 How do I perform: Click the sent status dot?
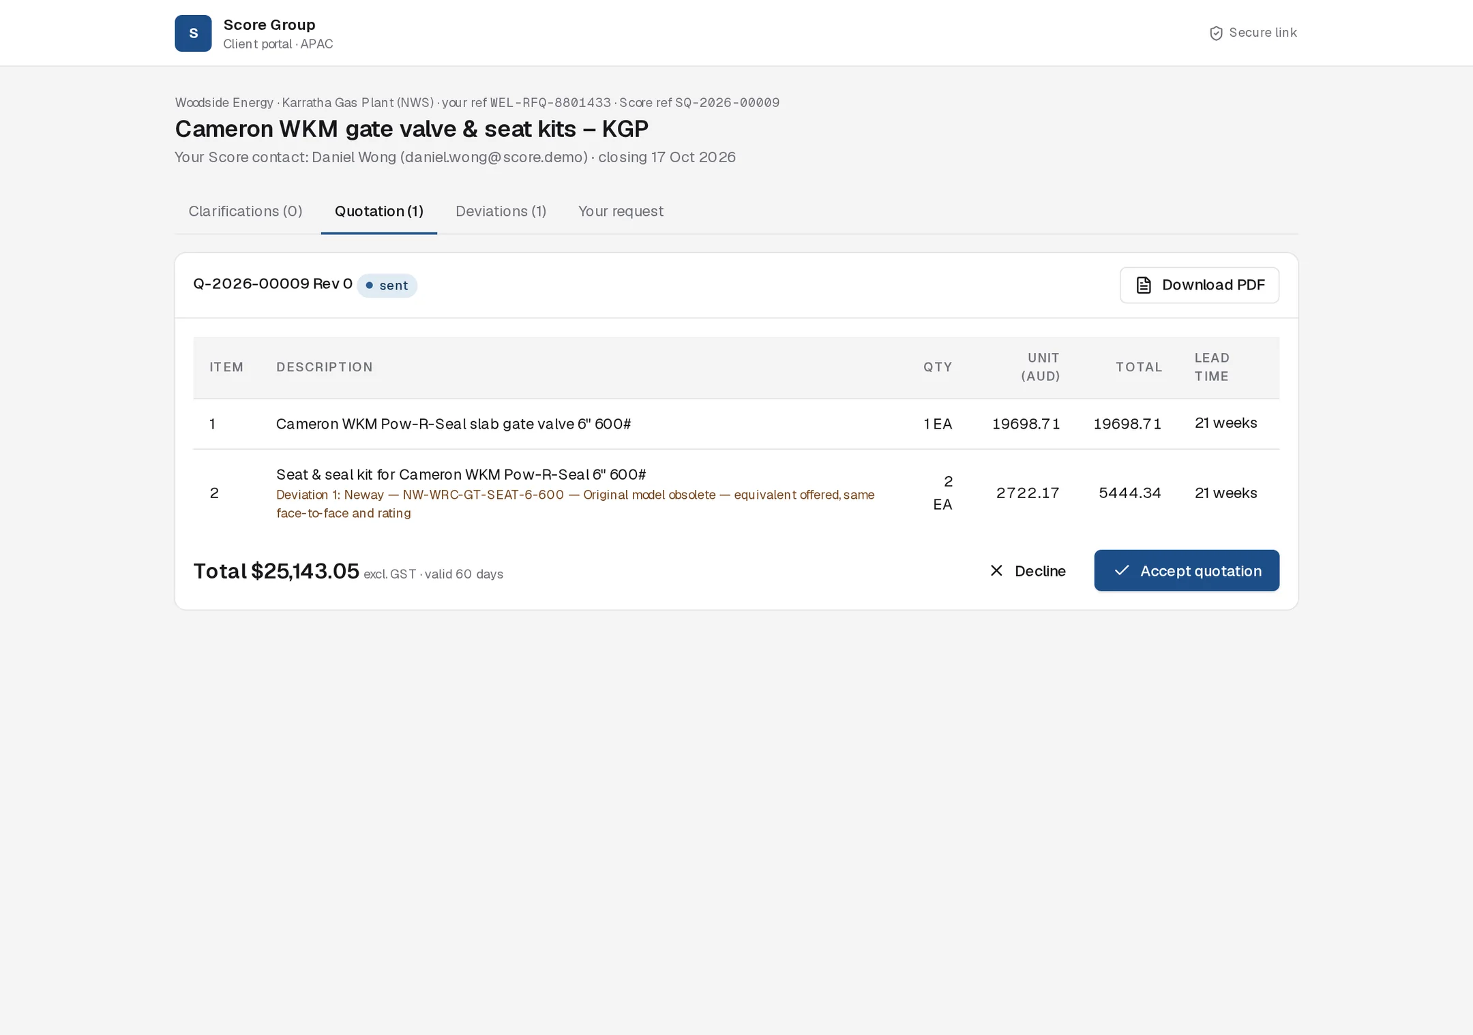tap(369, 285)
